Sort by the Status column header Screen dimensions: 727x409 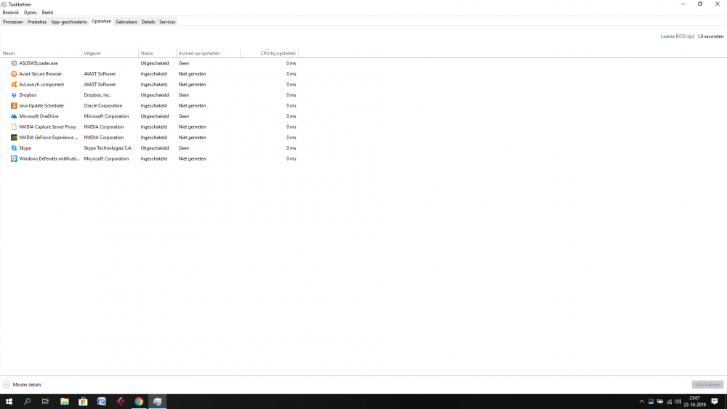tap(157, 53)
